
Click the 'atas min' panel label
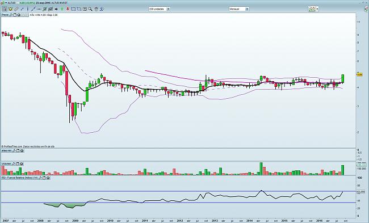7,150
